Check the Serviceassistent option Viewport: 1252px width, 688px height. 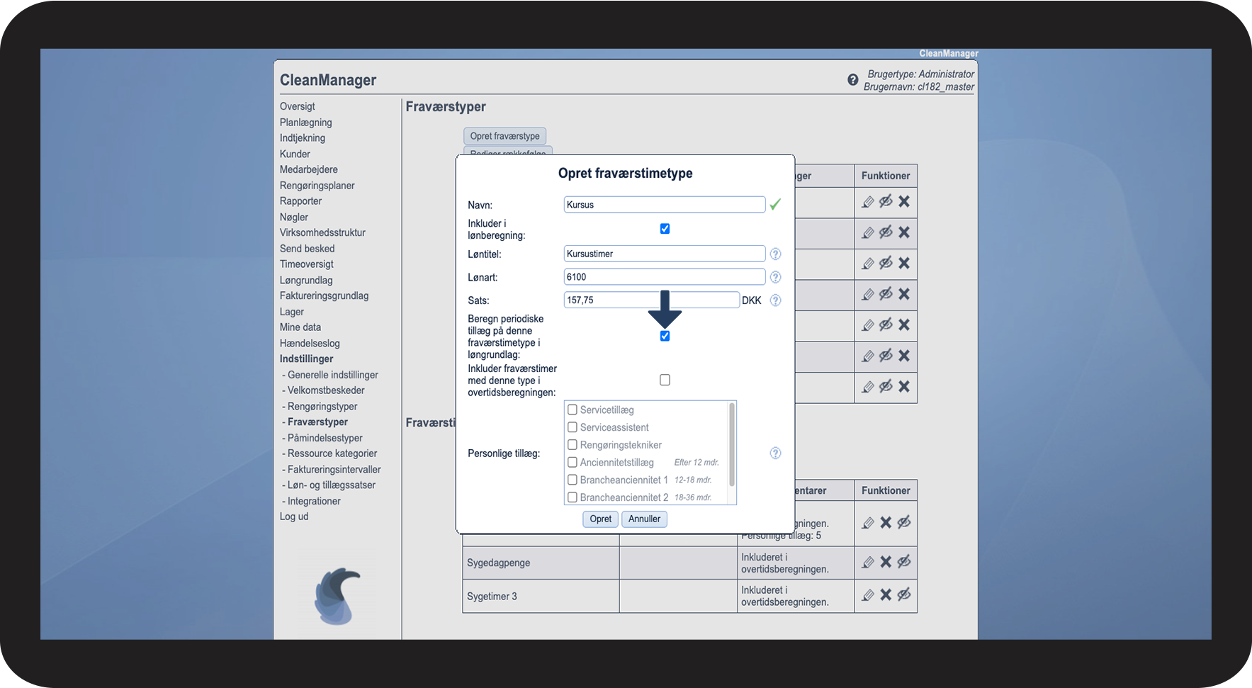pyautogui.click(x=573, y=427)
